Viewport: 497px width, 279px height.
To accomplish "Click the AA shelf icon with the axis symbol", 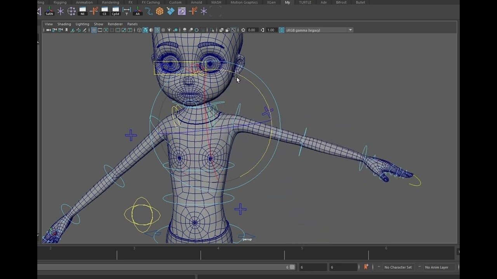I will (137, 11).
